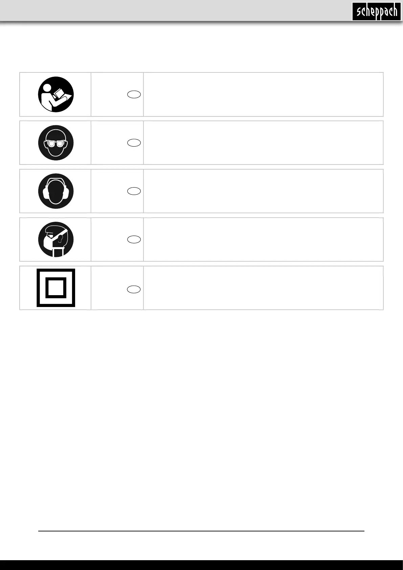Viewport: 403px width, 570px height.
Task: Select the dust mask symbol icon
Action: (56, 240)
